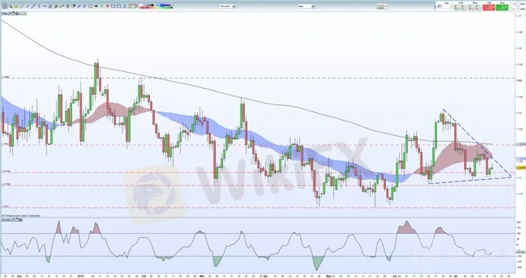The image size is (526, 278).
Task: Select the first cursor tool in toolbar
Action: coord(5,6)
